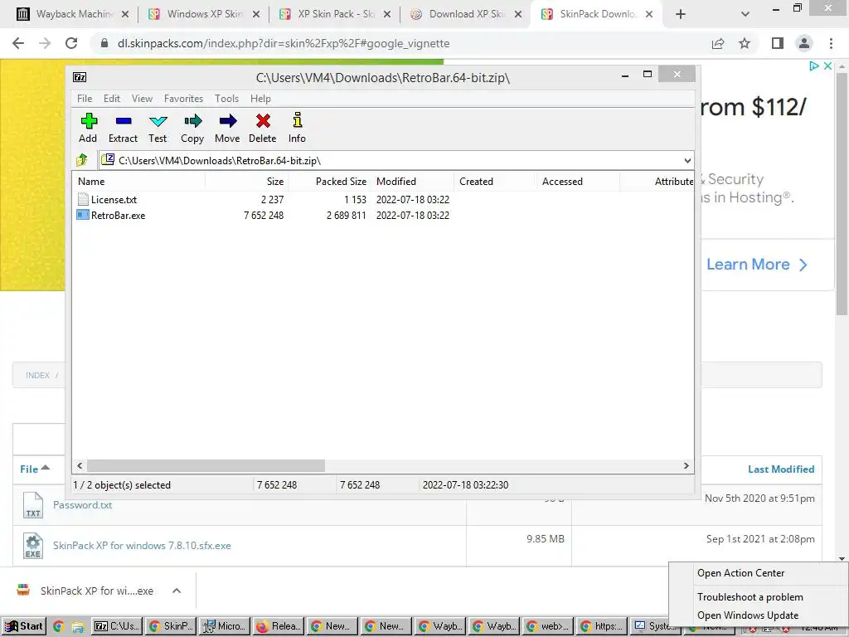Click the 7-Zip path input field
This screenshot has width=849, height=637.
[x=395, y=160]
